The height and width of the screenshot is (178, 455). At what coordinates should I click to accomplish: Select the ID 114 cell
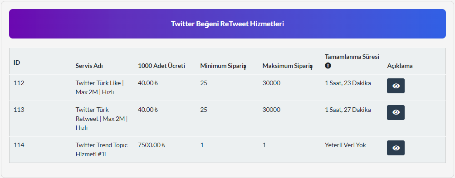(x=19, y=145)
